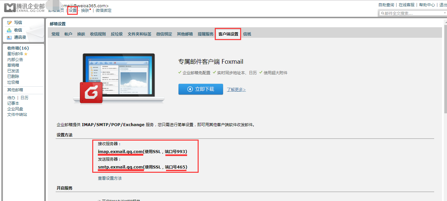Click the 写信 compose pencil icon

coord(10,23)
